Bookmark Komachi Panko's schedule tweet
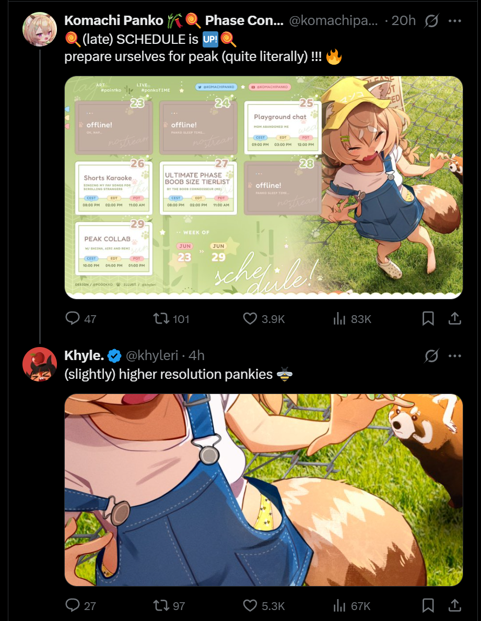This screenshot has height=621, width=481. coord(428,318)
